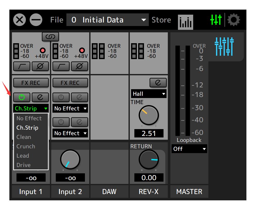Expand the Loopback Off dropdown

click(x=189, y=149)
